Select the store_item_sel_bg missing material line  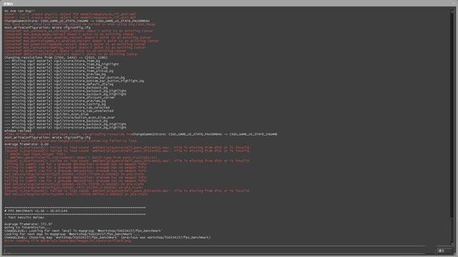(56, 68)
